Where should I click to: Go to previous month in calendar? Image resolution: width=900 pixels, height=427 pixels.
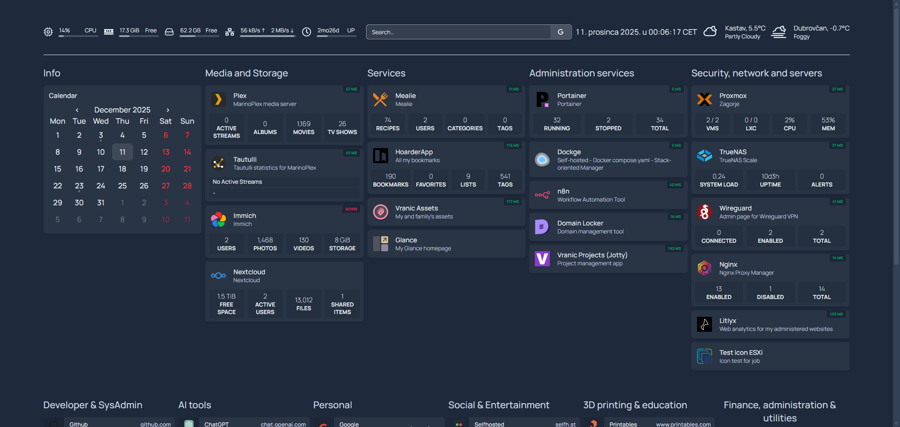[77, 110]
